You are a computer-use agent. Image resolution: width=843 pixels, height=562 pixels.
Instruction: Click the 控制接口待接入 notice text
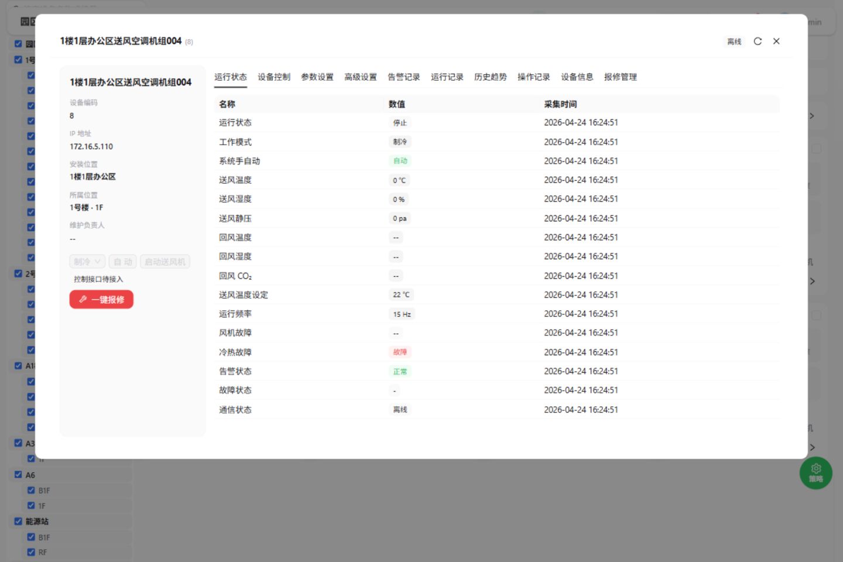(98, 279)
